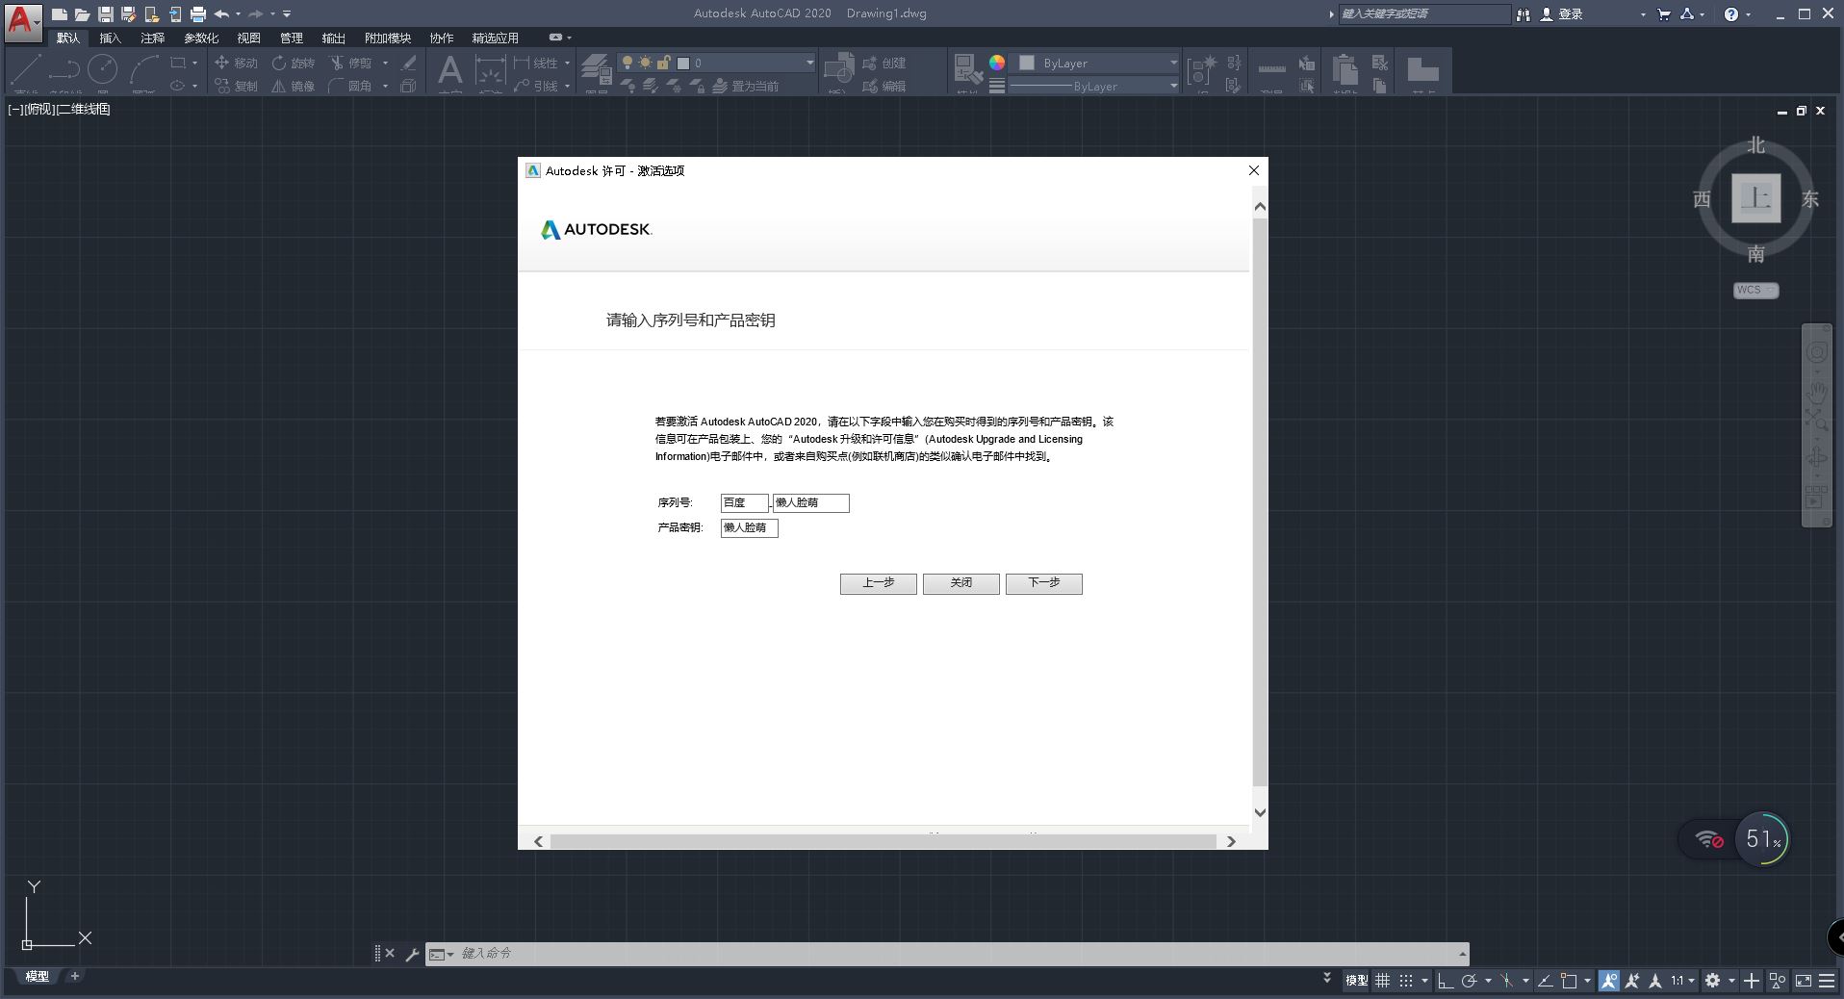Click the Save As icon with pencil
Viewport: 1844px width, 999px height.
(128, 14)
